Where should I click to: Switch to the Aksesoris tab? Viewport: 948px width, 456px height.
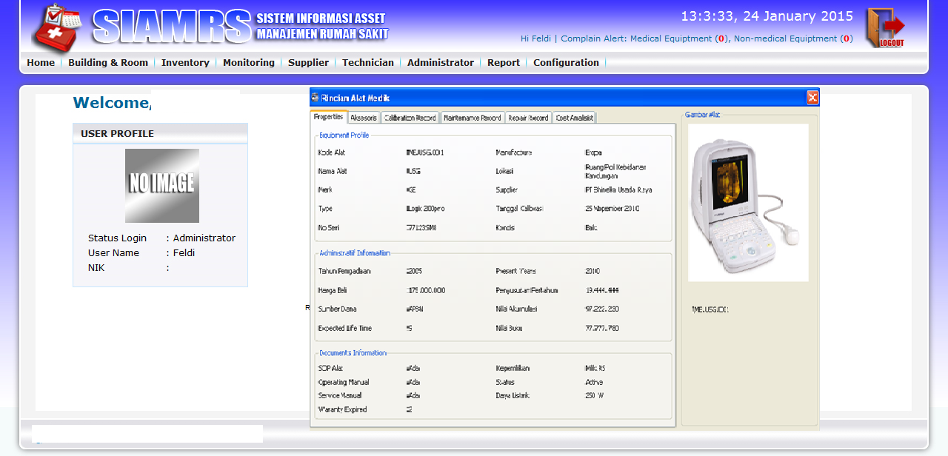(x=364, y=118)
